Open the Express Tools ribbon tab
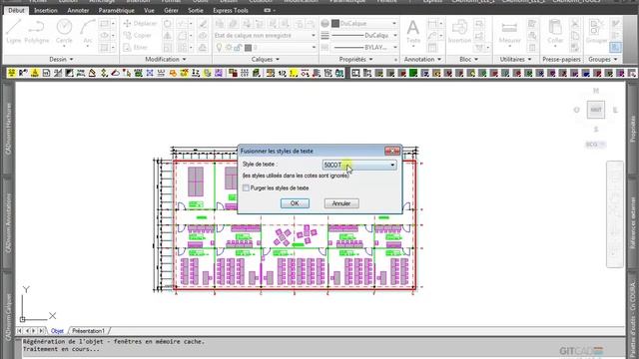Viewport: 639px width, 359px height. [231, 10]
